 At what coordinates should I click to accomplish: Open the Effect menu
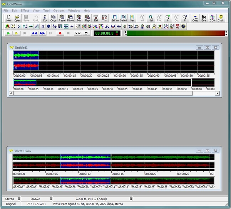(25, 11)
